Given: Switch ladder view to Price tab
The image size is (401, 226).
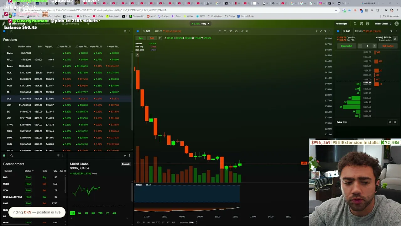Looking at the screenshot, I should [x=339, y=122].
